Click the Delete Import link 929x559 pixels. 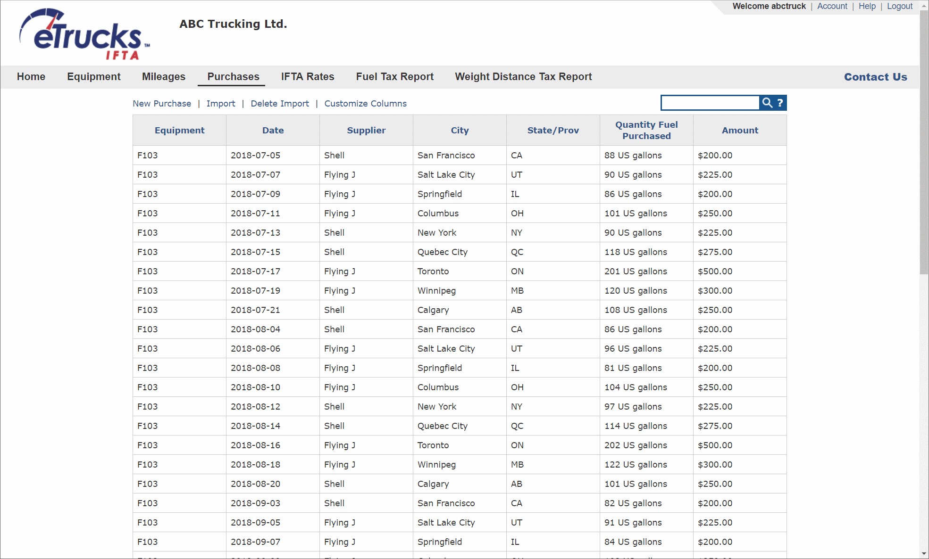[279, 104]
